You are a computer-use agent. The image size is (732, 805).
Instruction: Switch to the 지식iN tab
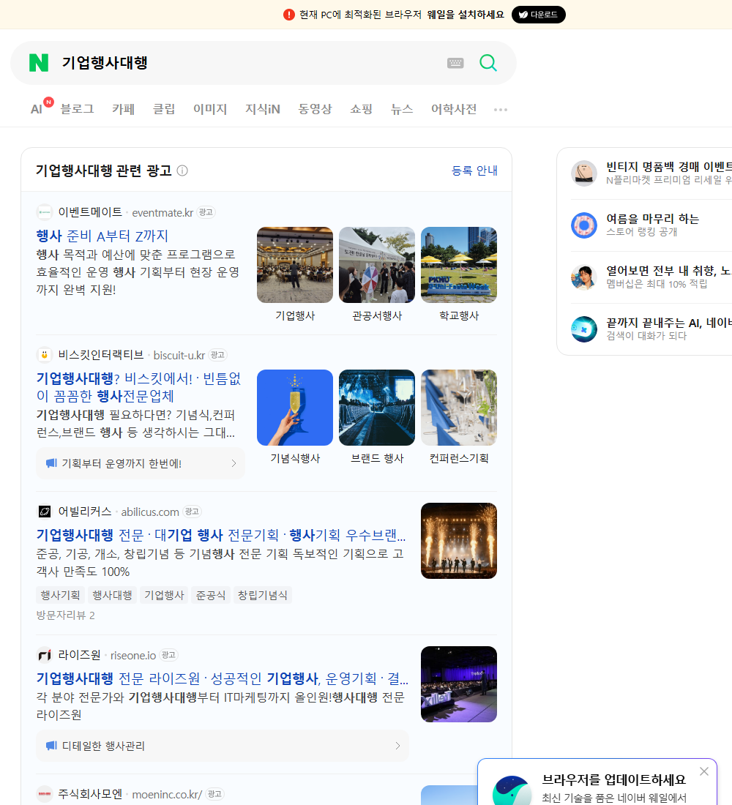[263, 109]
